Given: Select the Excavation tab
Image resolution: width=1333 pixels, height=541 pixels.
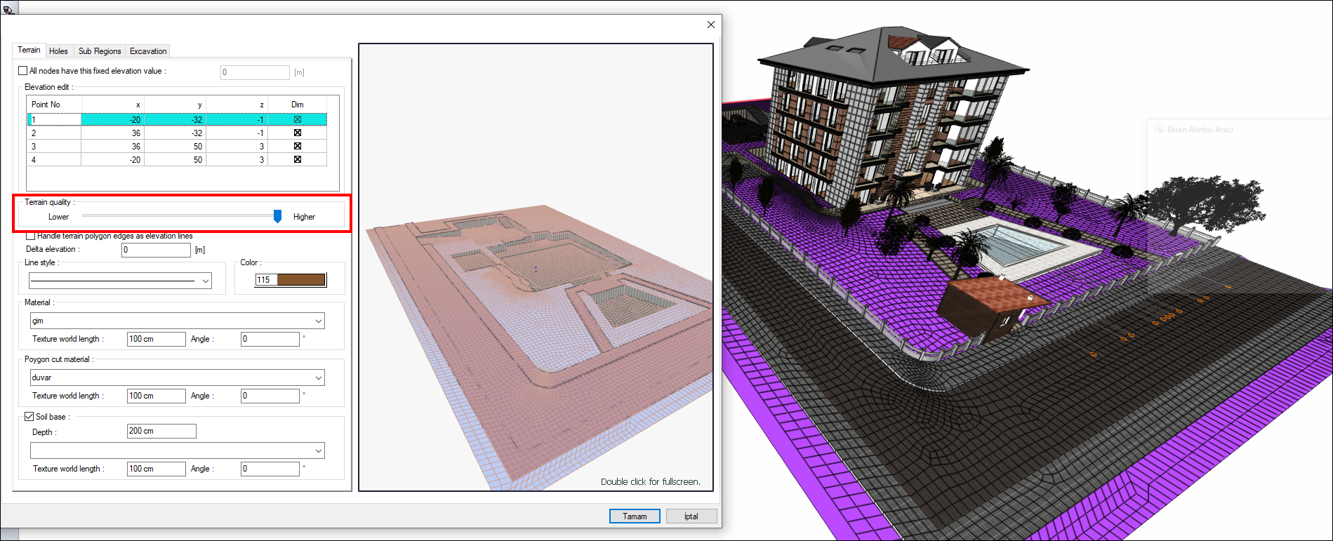Looking at the screenshot, I should click(x=148, y=51).
